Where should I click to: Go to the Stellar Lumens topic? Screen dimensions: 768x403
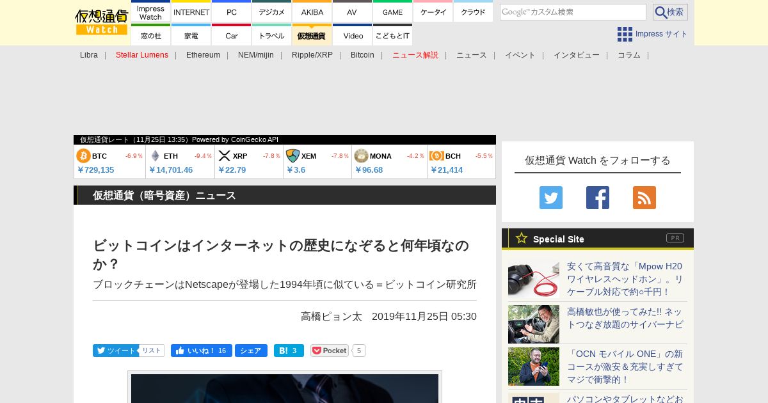[142, 55]
